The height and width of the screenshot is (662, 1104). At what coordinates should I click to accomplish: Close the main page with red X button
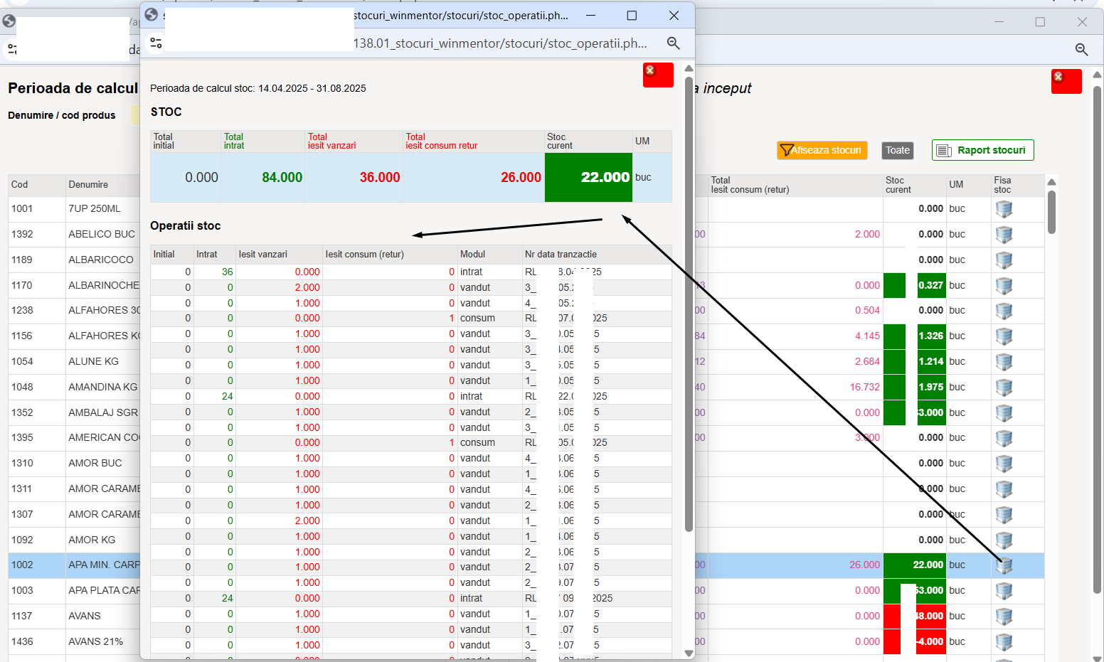pyautogui.click(x=1066, y=81)
